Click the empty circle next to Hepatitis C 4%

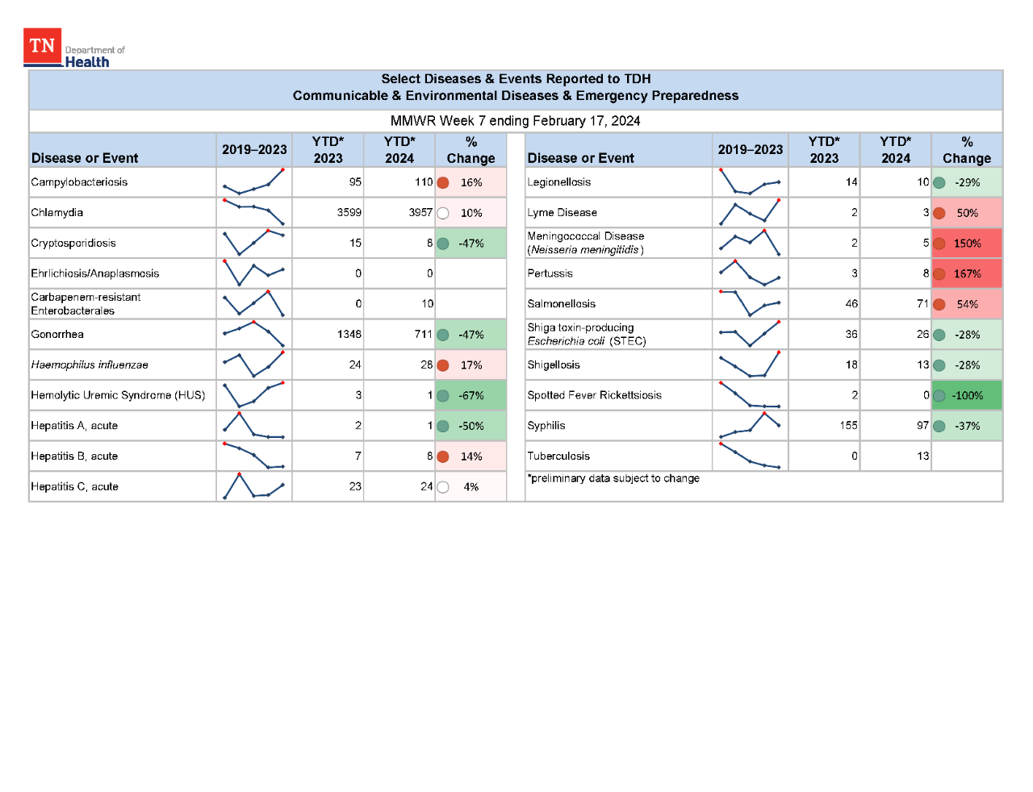444,486
